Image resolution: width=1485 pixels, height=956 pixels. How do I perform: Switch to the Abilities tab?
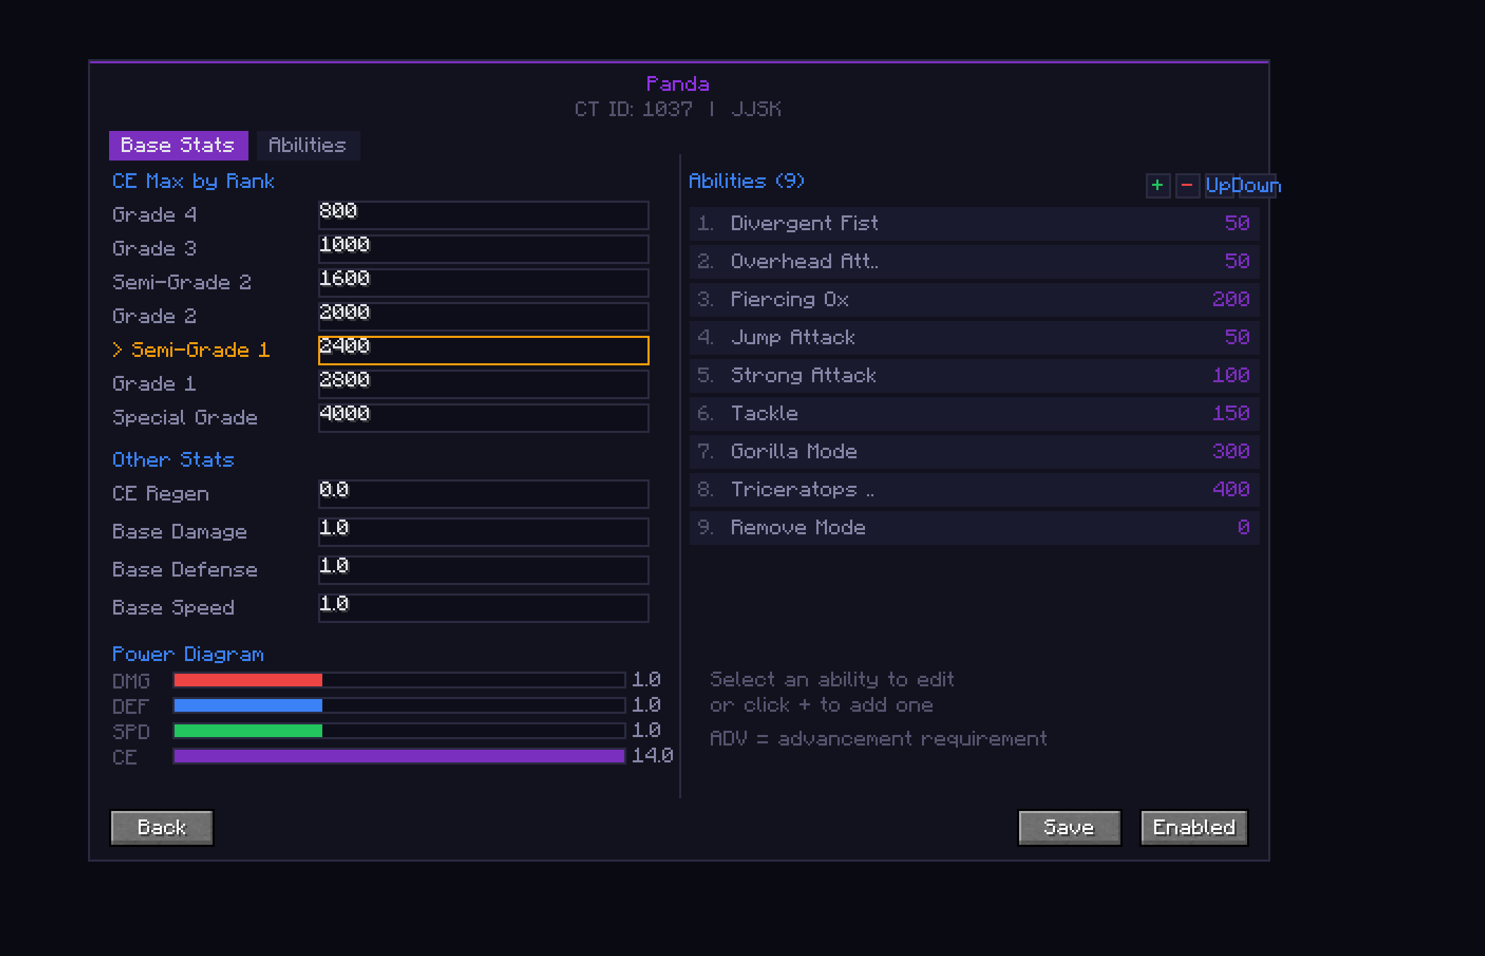coord(308,146)
